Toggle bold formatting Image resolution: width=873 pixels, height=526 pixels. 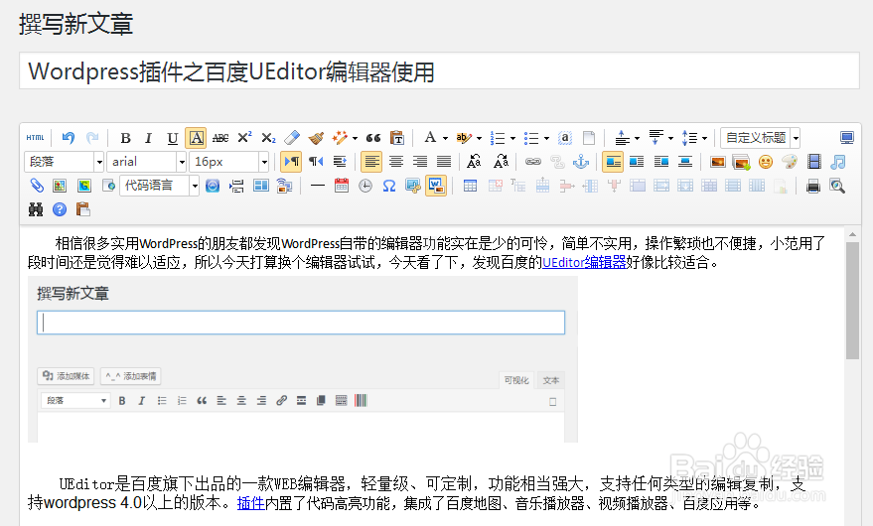pos(126,138)
